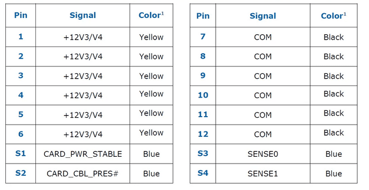Click pin 7 number cell
The image size is (369, 190).
pyautogui.click(x=203, y=37)
